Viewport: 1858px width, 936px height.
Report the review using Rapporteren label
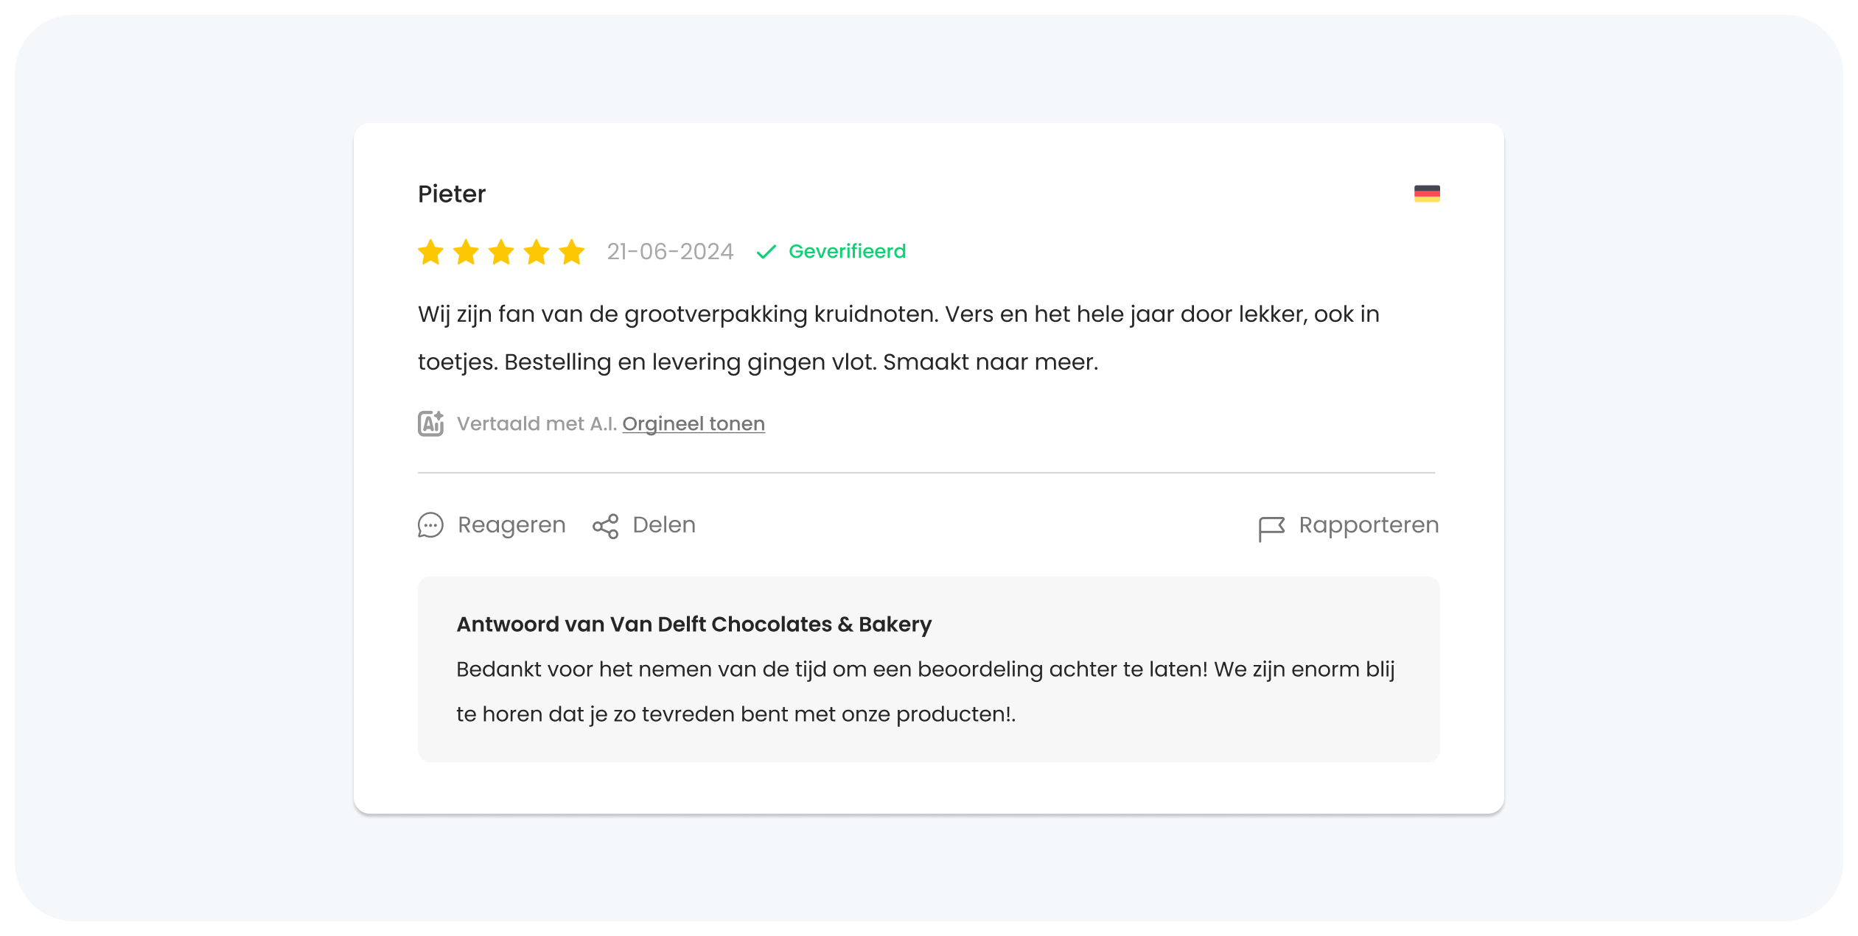(1369, 525)
